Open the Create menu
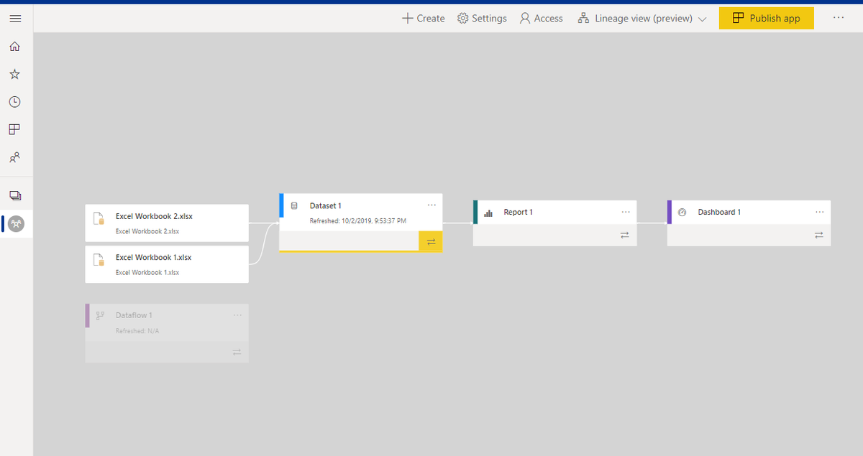 [x=423, y=18]
